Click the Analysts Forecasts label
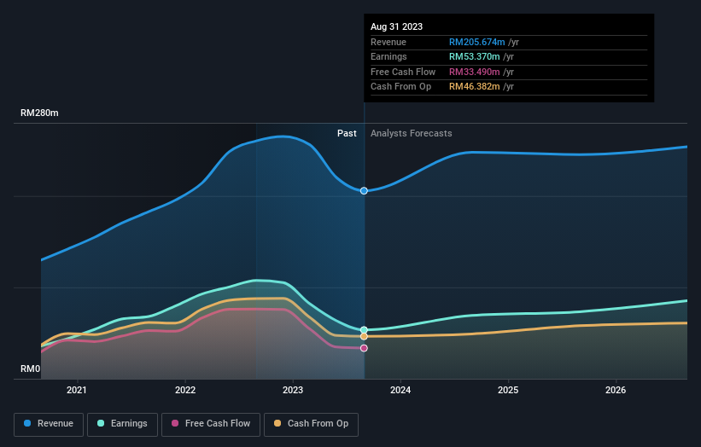This screenshot has width=701, height=447. [x=412, y=134]
